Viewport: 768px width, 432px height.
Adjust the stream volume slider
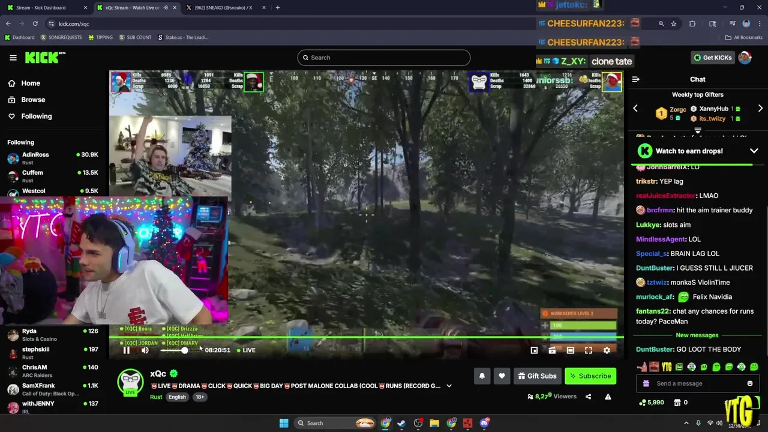[173, 350]
